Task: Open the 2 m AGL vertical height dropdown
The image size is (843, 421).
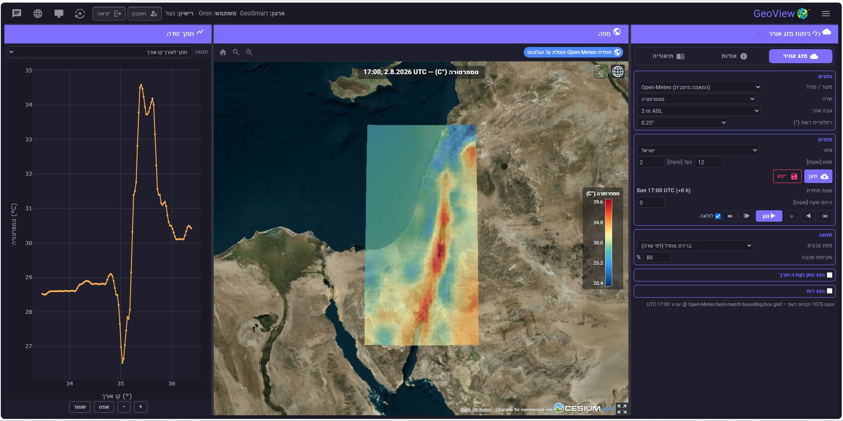Action: (698, 111)
